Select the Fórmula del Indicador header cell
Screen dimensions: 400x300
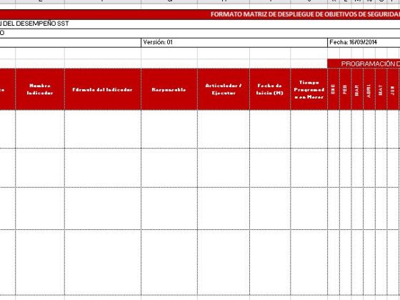click(103, 89)
